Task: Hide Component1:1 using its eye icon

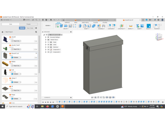Action: 48,49
